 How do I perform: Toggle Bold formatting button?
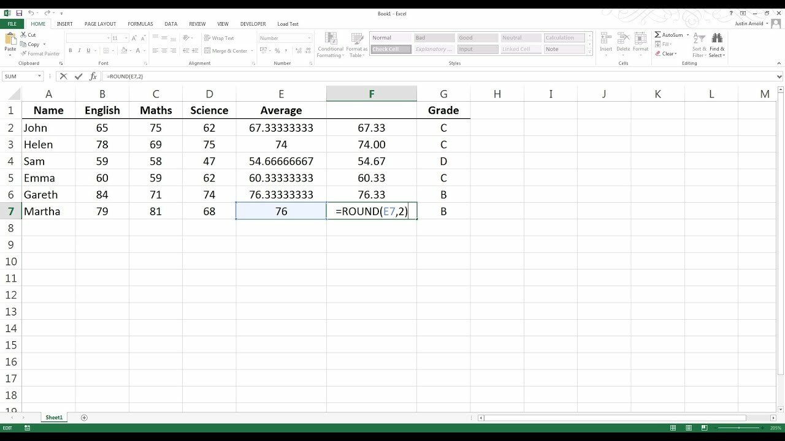[71, 51]
